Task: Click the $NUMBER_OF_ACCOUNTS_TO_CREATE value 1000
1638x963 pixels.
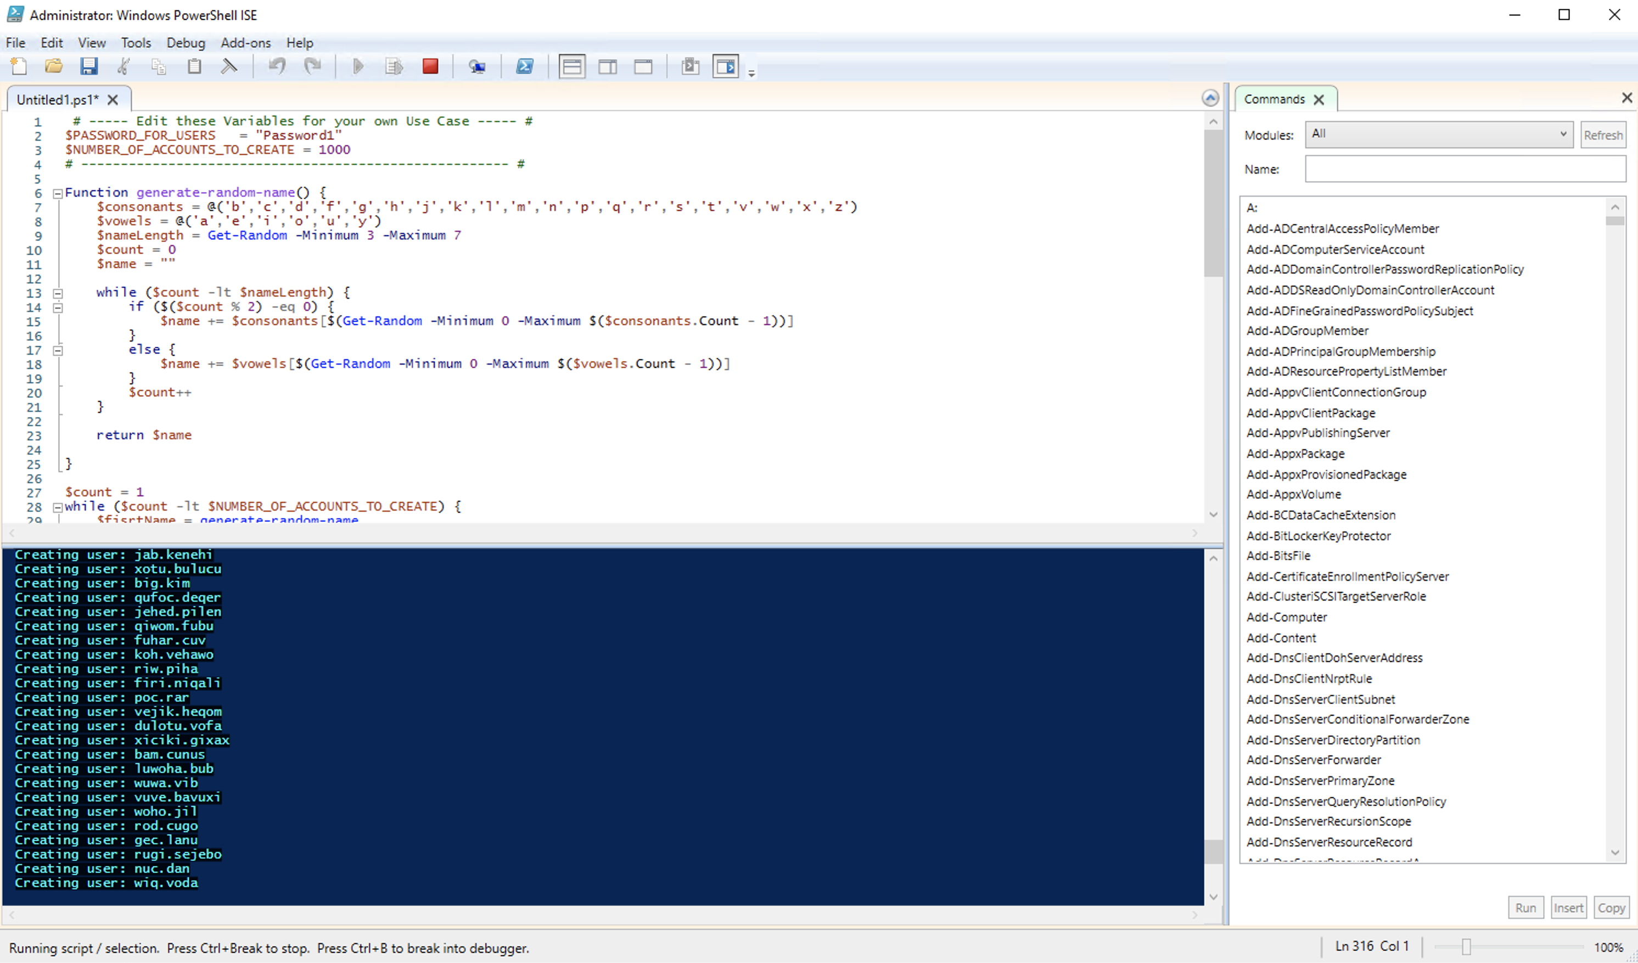Action: pyautogui.click(x=334, y=149)
